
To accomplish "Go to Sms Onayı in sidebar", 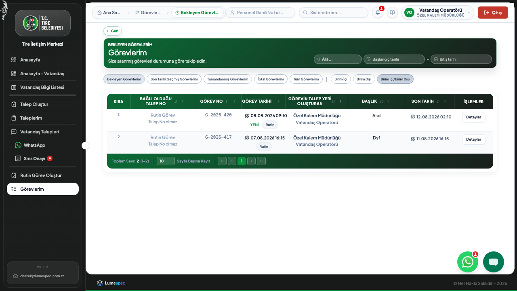I will click(x=44, y=158).
